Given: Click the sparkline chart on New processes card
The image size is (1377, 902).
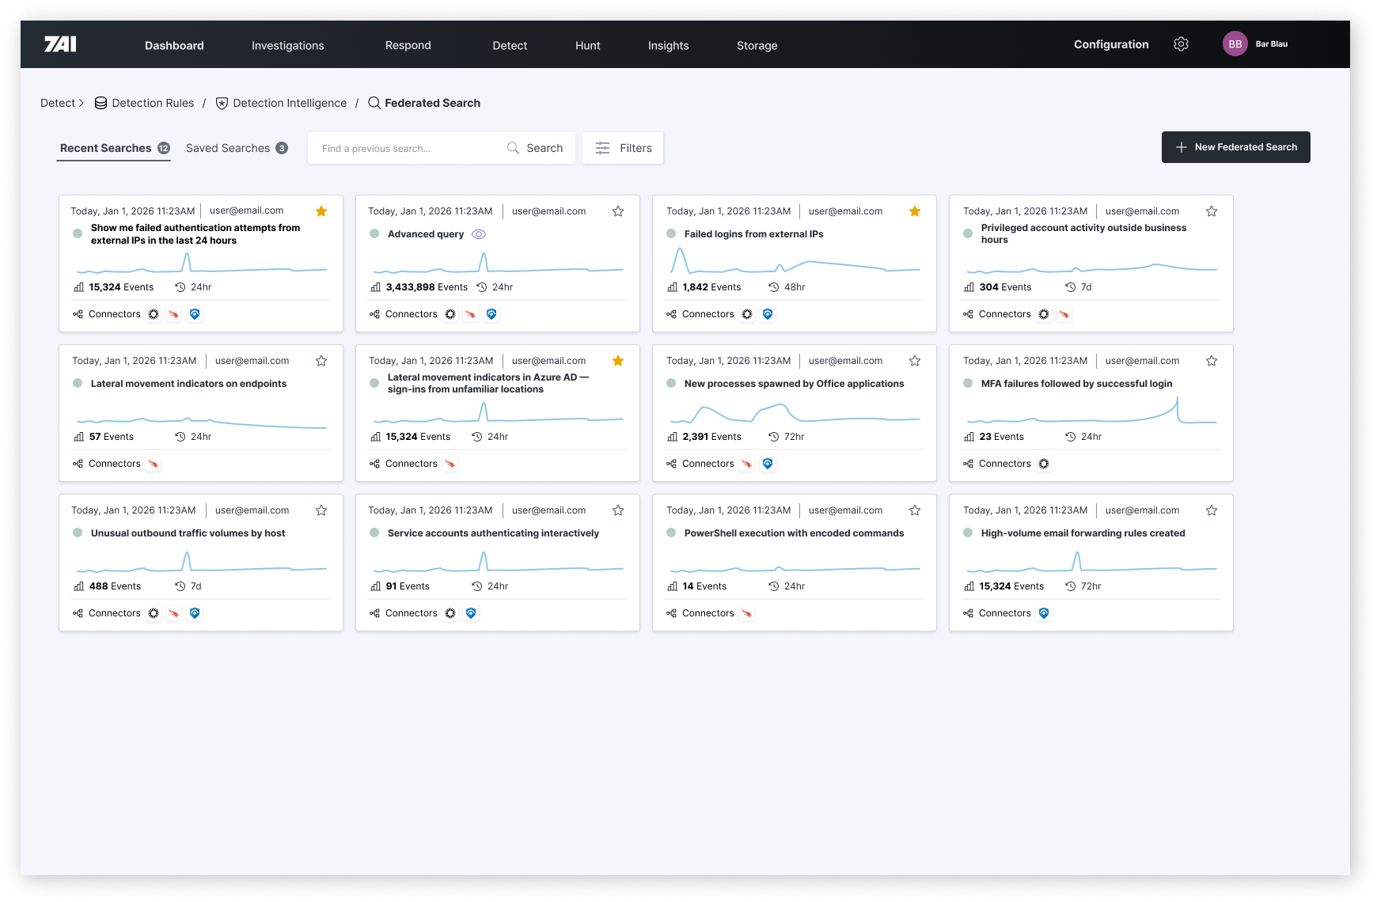Looking at the screenshot, I should [795, 412].
